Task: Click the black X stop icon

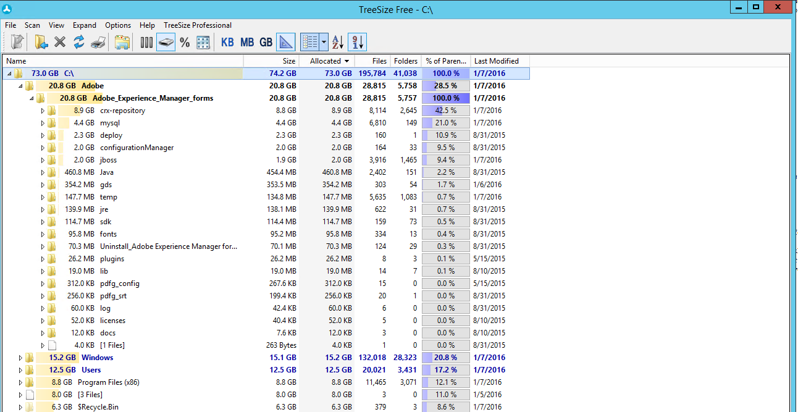Action: point(60,42)
